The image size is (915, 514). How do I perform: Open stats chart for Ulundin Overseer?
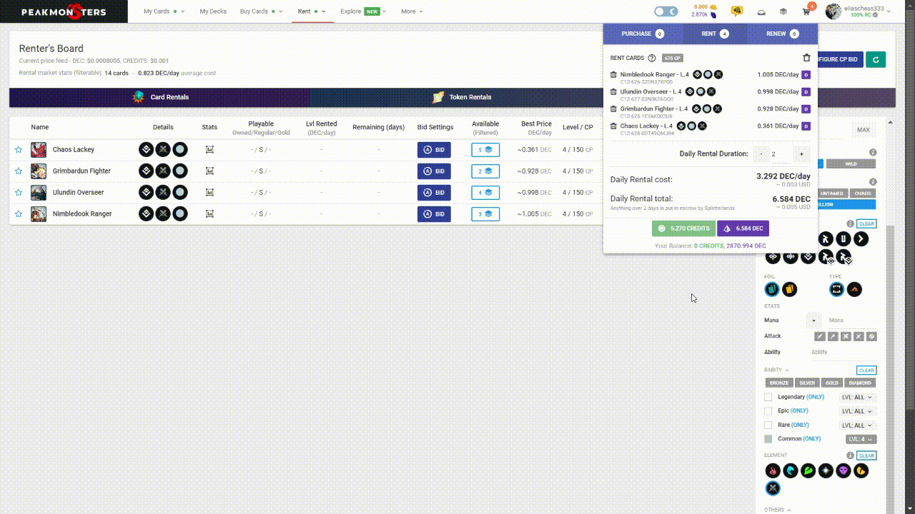click(x=209, y=193)
